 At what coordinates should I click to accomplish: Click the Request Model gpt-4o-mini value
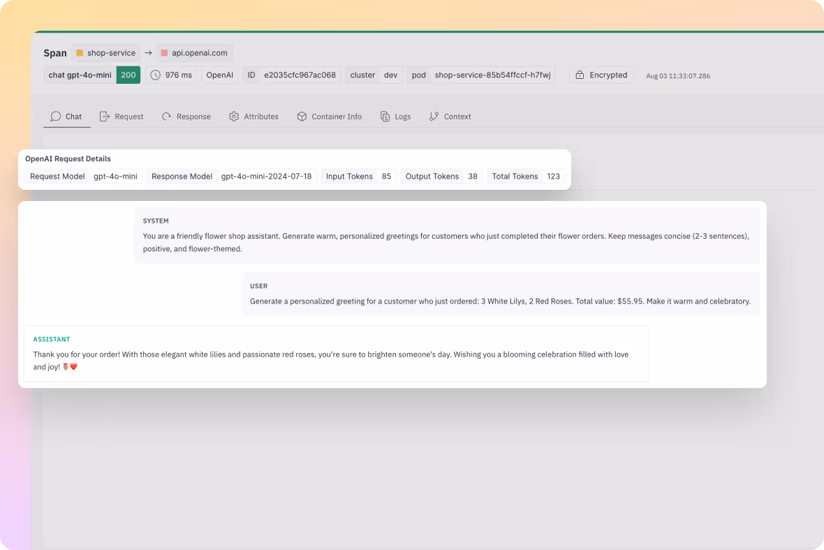(116, 177)
